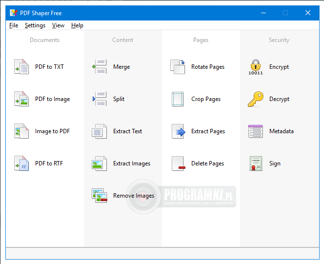The height and width of the screenshot is (264, 324).
Task: Click the Split document icon
Action: coord(100,99)
